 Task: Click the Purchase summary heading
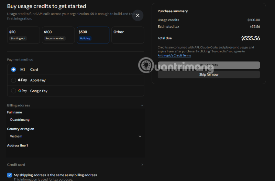pyautogui.click(x=173, y=11)
